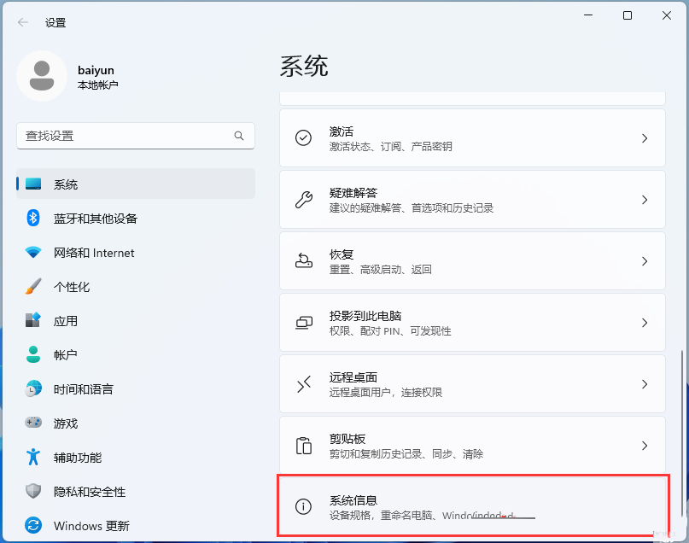The height and width of the screenshot is (543, 689).
Task: Expand the 恢复 row chevron
Action: tap(646, 260)
